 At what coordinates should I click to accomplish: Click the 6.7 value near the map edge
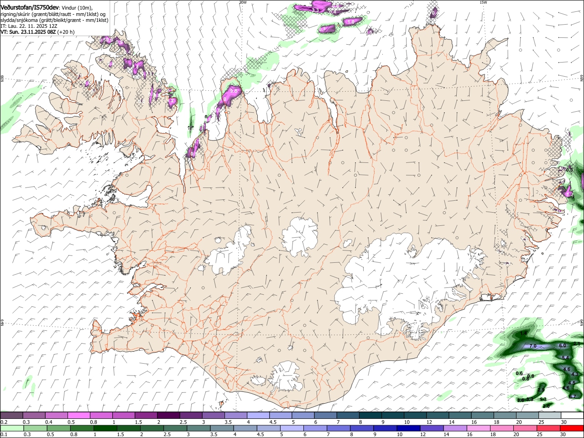572,396
